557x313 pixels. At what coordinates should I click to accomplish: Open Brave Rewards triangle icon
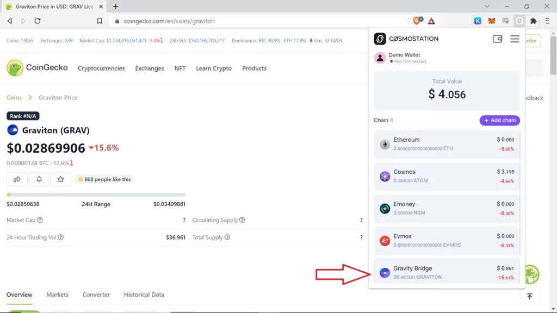(x=431, y=21)
